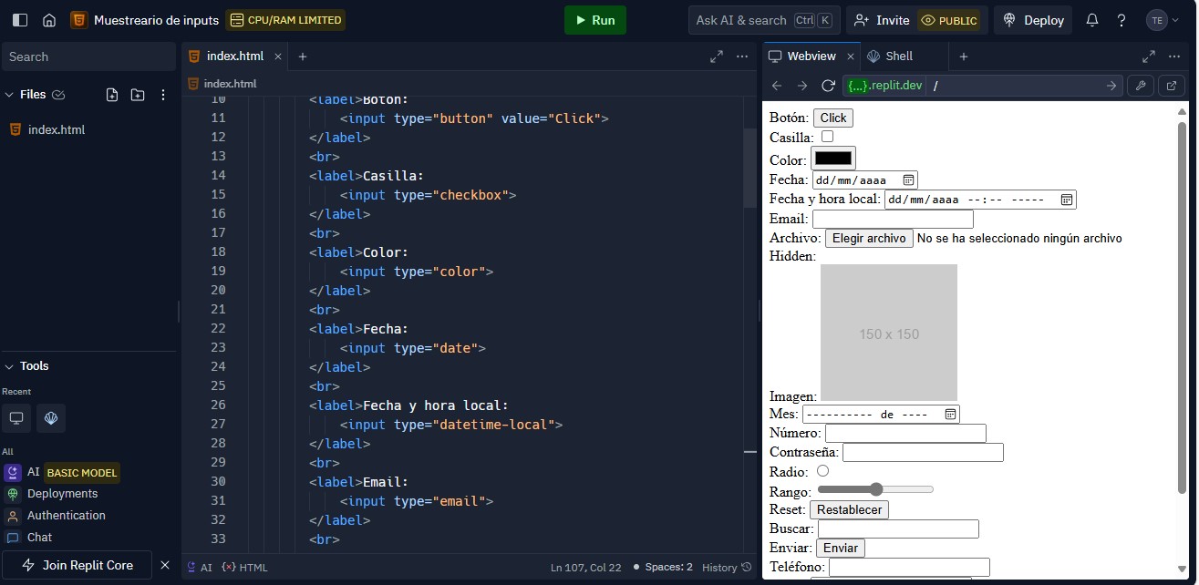Image resolution: width=1199 pixels, height=585 pixels.
Task: Click the AI status bar indicator
Action: tap(200, 568)
